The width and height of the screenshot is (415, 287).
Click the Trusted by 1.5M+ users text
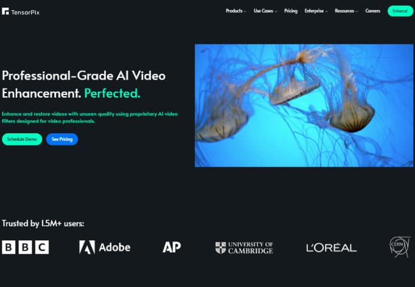click(x=43, y=223)
